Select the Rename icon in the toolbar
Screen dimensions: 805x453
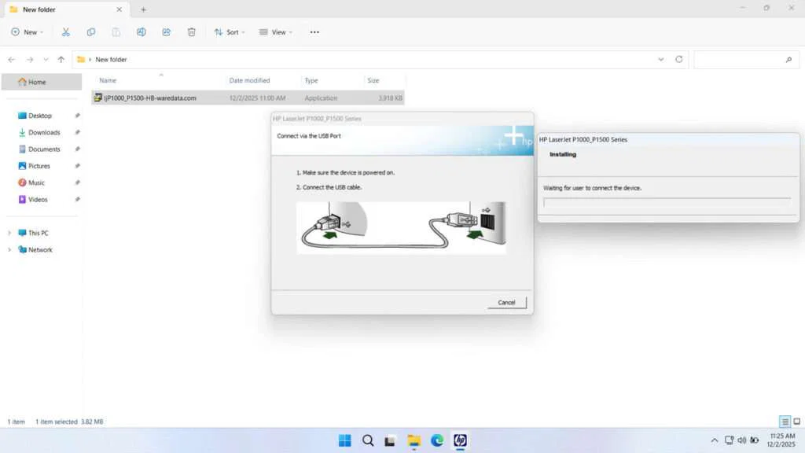click(x=142, y=31)
